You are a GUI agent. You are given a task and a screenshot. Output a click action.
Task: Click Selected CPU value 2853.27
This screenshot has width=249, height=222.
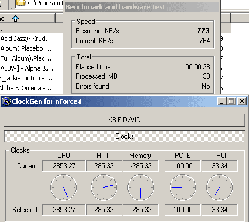64,210
